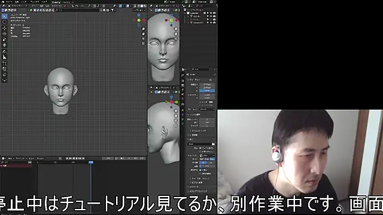Switch perspective/orthographic grid icon in main viewport
The width and height of the screenshot is (383, 215).
(144, 44)
